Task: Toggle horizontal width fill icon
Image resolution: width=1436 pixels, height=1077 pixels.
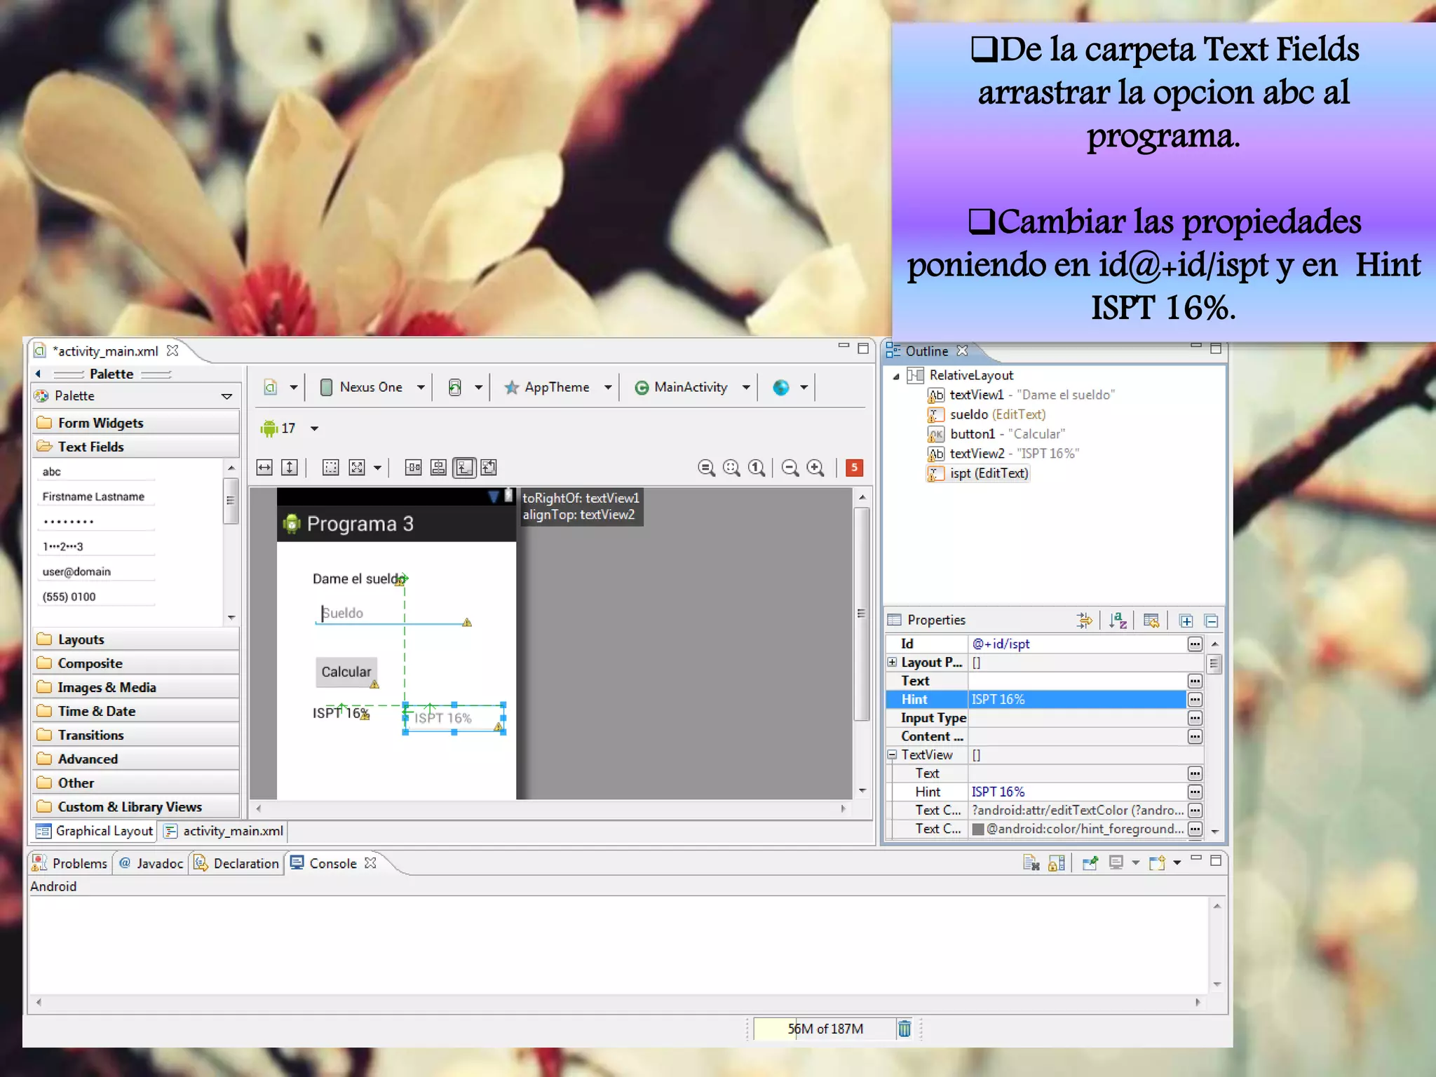Action: tap(264, 468)
